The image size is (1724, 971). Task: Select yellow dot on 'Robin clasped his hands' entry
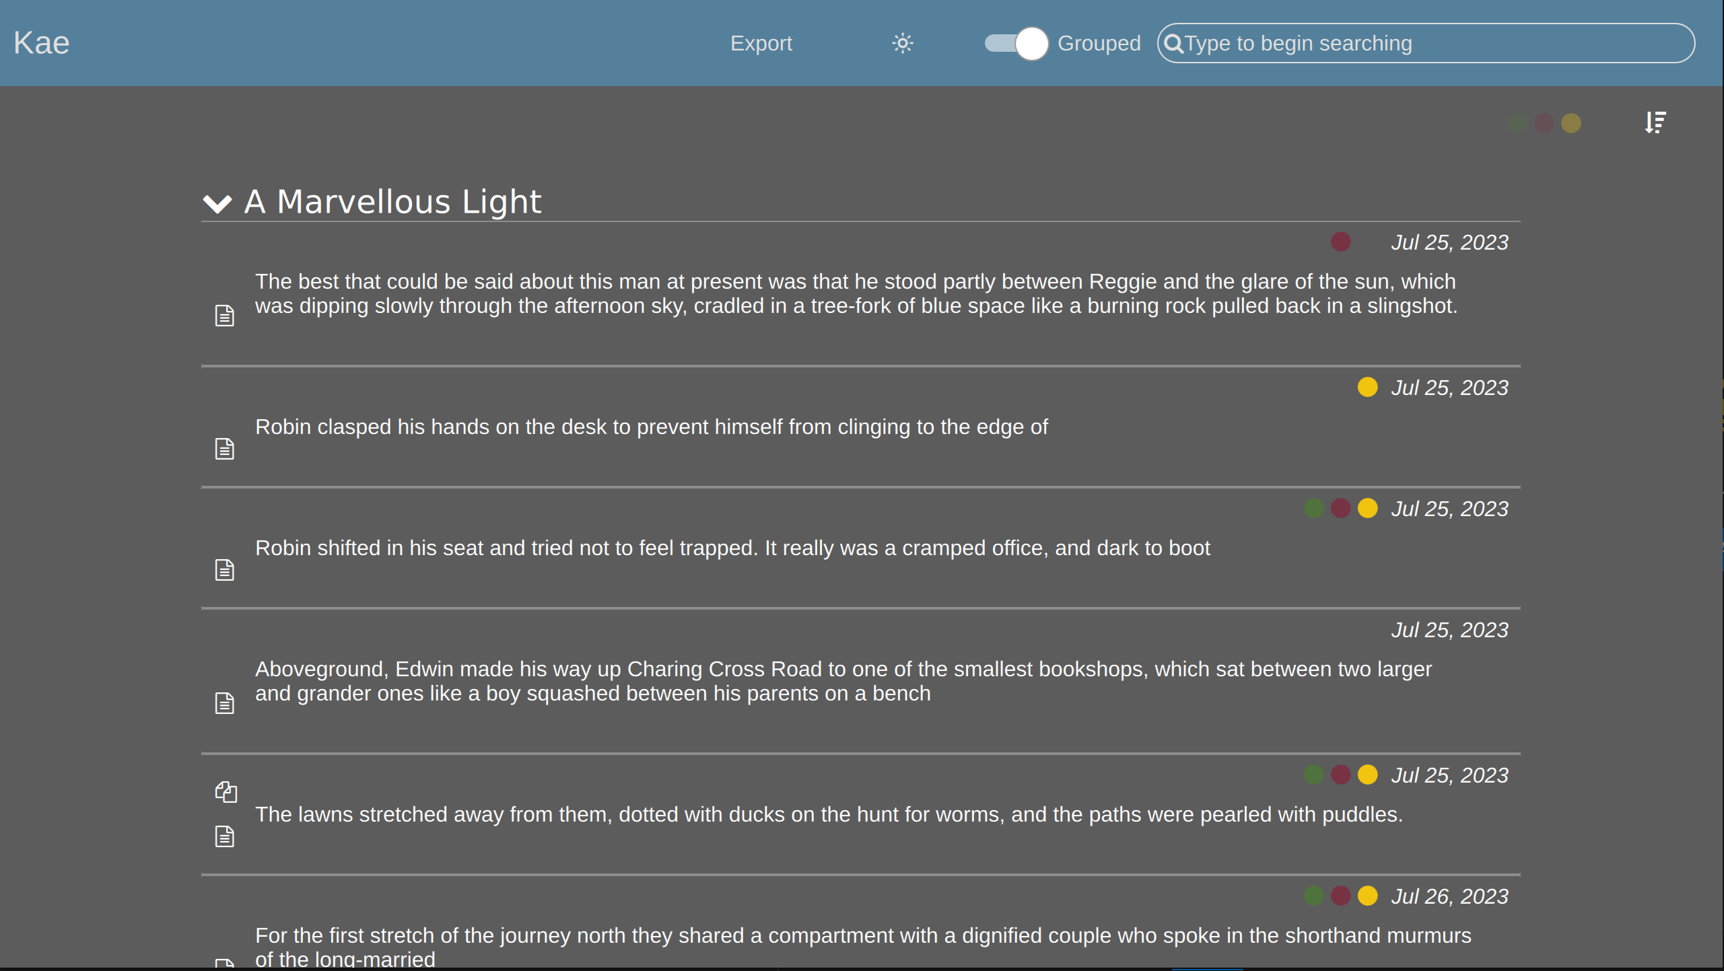click(x=1367, y=387)
